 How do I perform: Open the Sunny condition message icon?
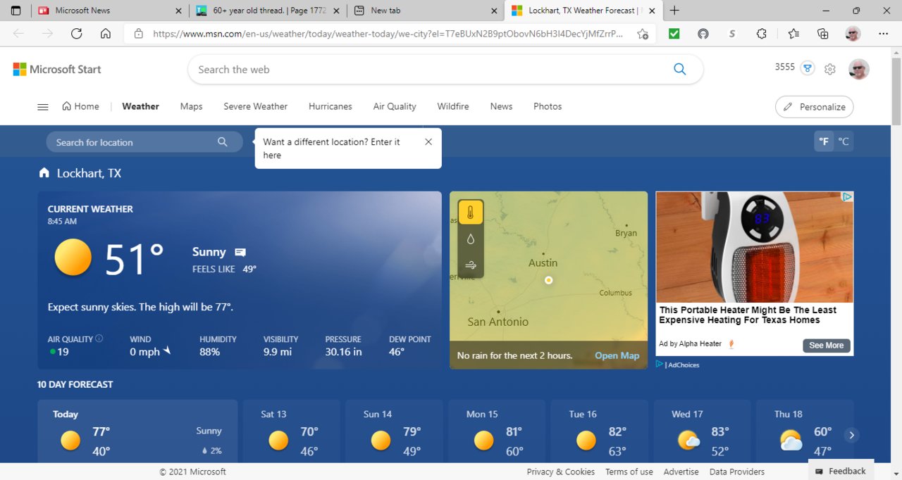click(240, 252)
